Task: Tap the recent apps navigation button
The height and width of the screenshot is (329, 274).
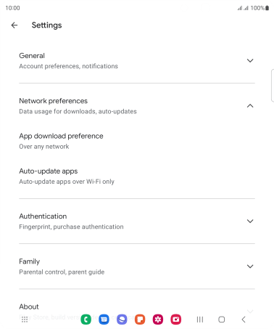Action: pyautogui.click(x=200, y=320)
